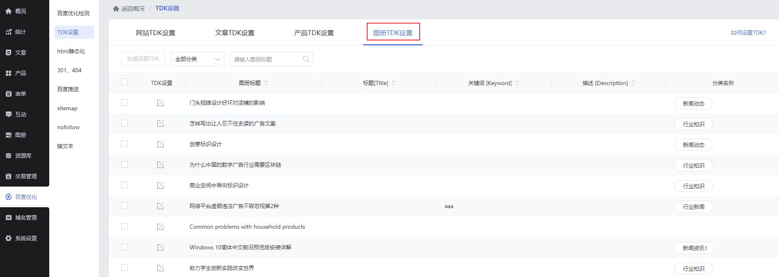Switch to 文章TDK设置 tab
This screenshot has height=277, width=779.
click(235, 33)
